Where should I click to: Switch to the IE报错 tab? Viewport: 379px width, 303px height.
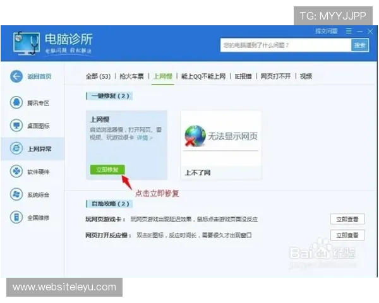243,76
